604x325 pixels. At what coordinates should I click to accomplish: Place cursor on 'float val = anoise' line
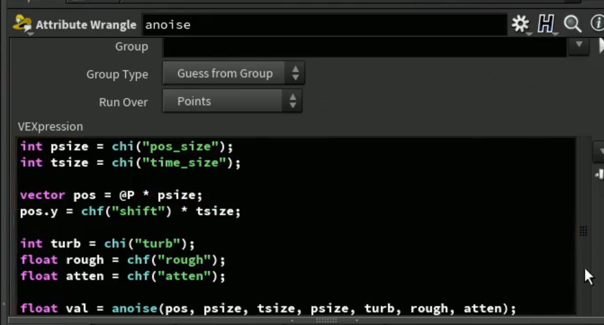coord(268,308)
